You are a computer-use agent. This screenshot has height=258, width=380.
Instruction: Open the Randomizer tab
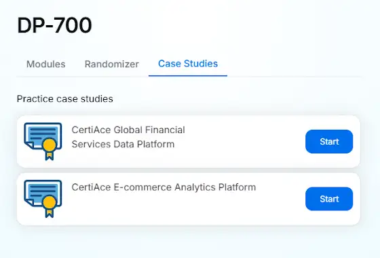pyautogui.click(x=112, y=64)
